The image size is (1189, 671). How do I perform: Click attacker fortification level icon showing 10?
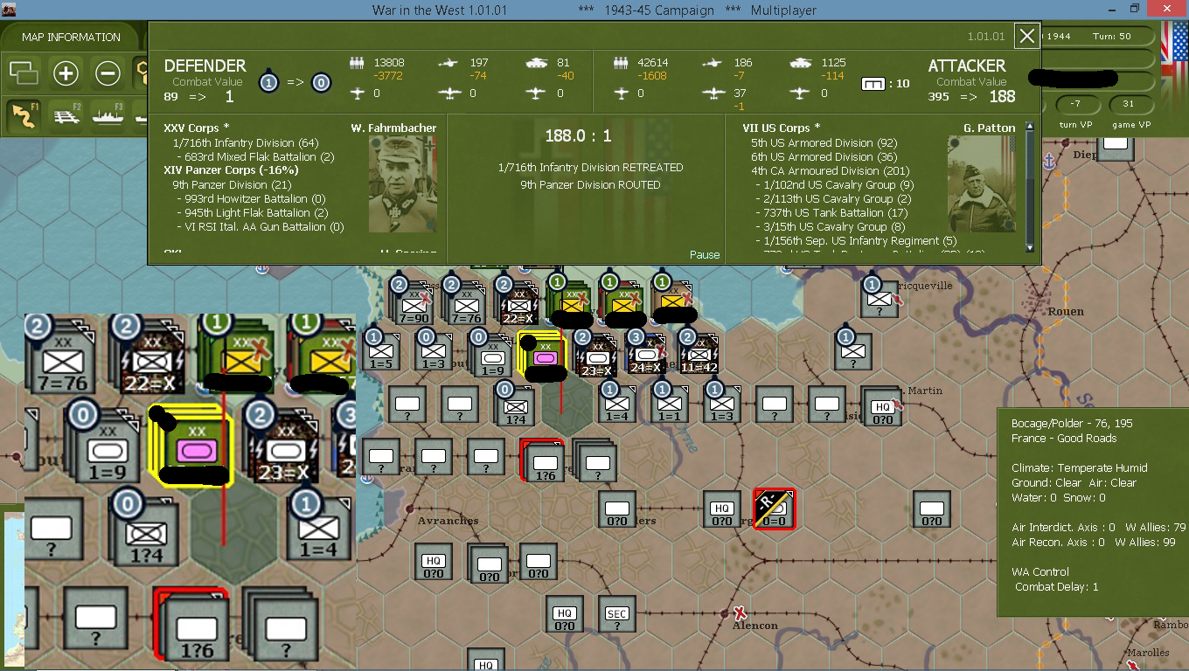click(x=873, y=84)
